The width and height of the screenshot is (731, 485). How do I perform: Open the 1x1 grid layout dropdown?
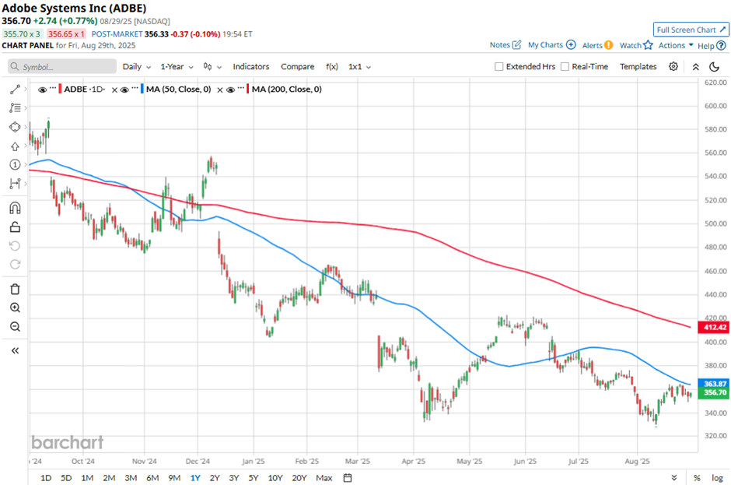click(x=359, y=67)
